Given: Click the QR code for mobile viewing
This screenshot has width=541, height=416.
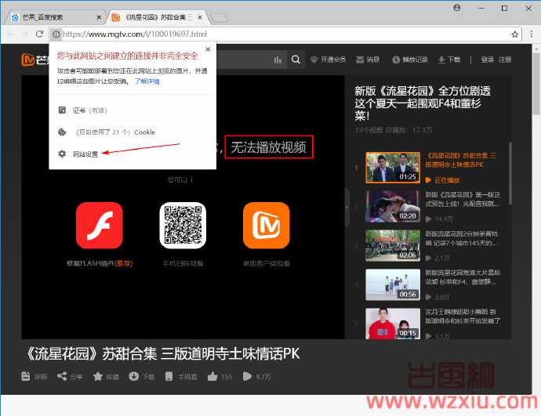Looking at the screenshot, I should 183,226.
